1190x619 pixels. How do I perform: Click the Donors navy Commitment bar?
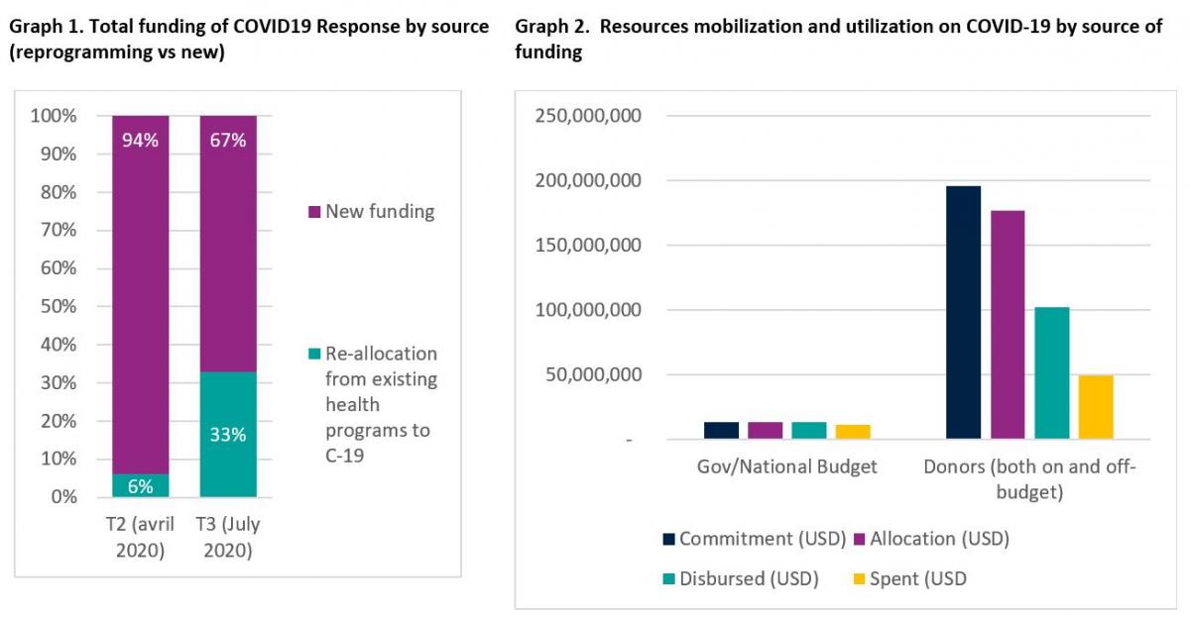click(x=963, y=312)
